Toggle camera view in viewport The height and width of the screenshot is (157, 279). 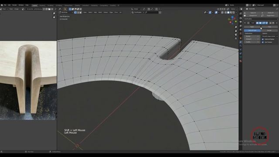click(x=236, y=34)
